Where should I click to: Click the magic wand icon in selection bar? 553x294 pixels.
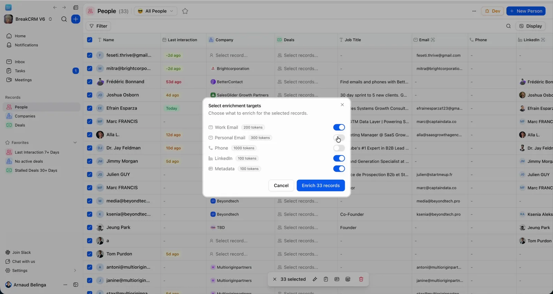[x=315, y=279]
